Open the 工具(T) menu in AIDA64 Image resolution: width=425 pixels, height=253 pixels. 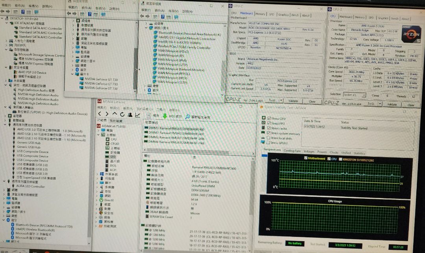pyautogui.click(x=161, y=110)
